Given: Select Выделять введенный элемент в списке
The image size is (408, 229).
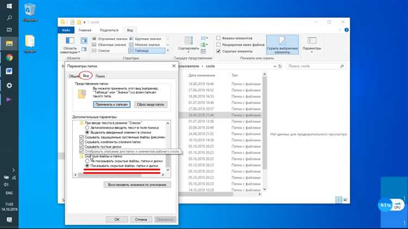Looking at the screenshot, I should tap(87, 132).
